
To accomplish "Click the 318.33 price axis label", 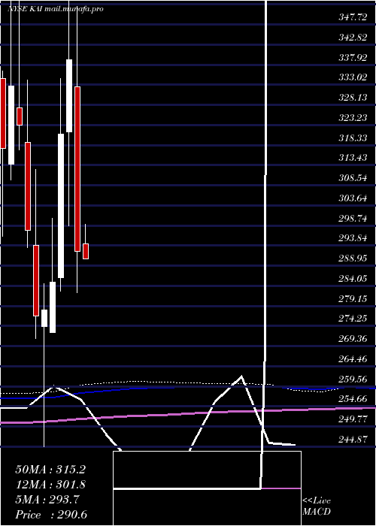I will pyautogui.click(x=353, y=138).
